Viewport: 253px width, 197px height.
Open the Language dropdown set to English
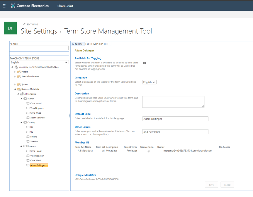tap(149, 82)
